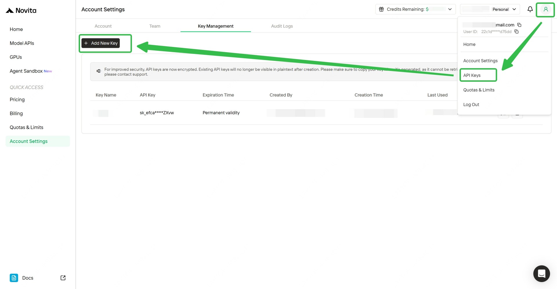Copy the User ID using its copy icon
The width and height of the screenshot is (557, 289).
pyautogui.click(x=517, y=31)
